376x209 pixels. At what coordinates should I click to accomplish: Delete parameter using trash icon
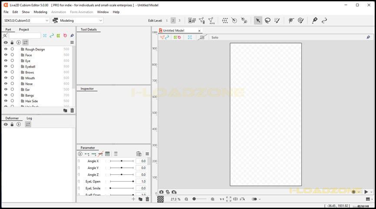[147, 199]
